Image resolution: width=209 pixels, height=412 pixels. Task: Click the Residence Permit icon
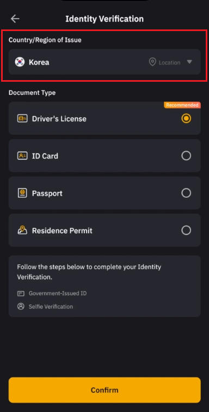point(22,231)
